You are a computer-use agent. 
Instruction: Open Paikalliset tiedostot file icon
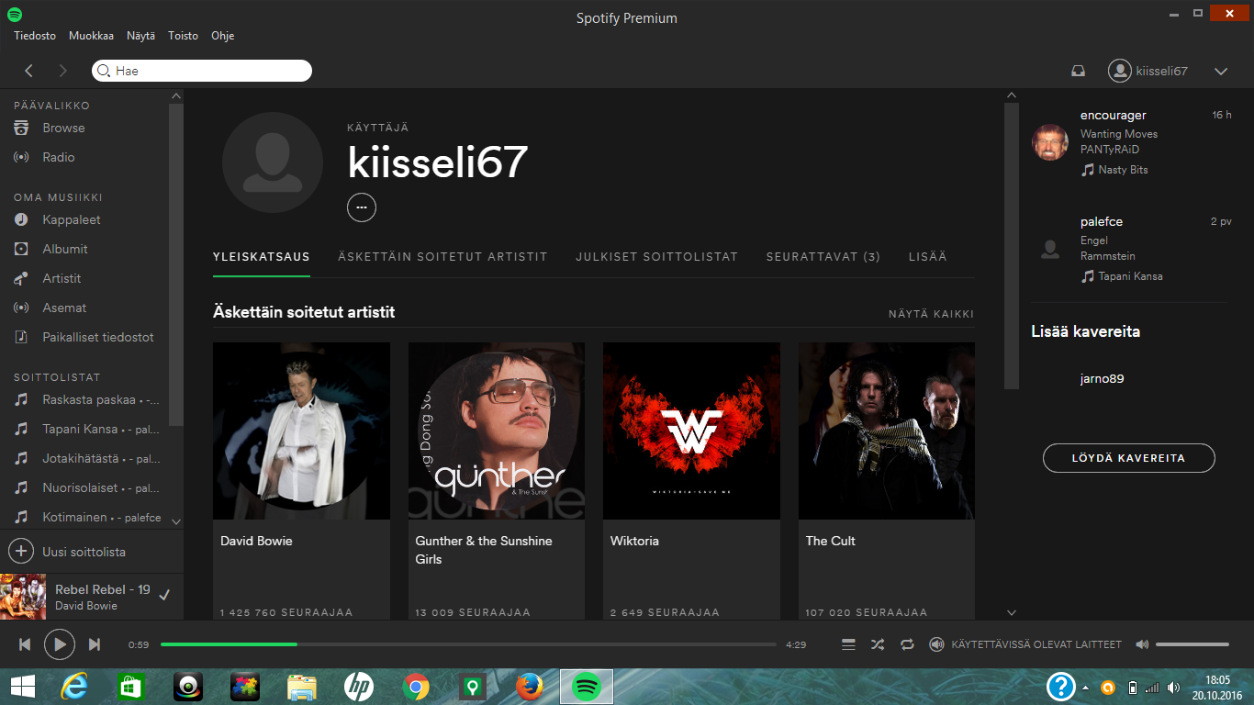21,337
